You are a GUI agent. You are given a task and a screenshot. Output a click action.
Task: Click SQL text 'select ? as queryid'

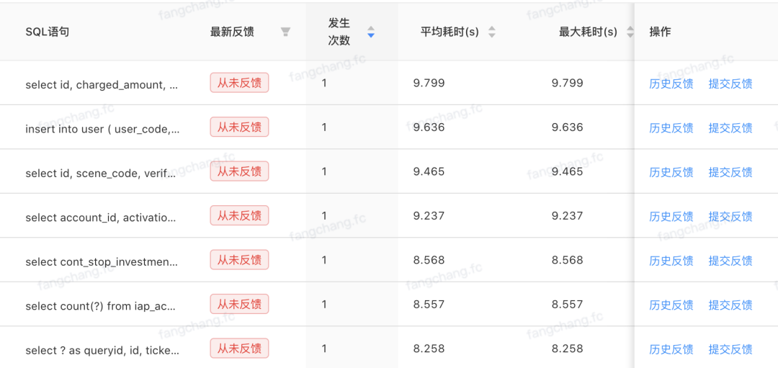coord(102,351)
